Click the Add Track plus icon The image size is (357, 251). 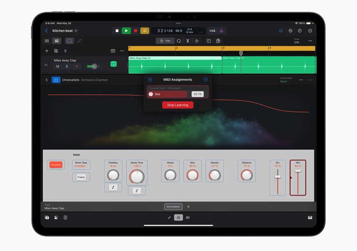(x=47, y=51)
